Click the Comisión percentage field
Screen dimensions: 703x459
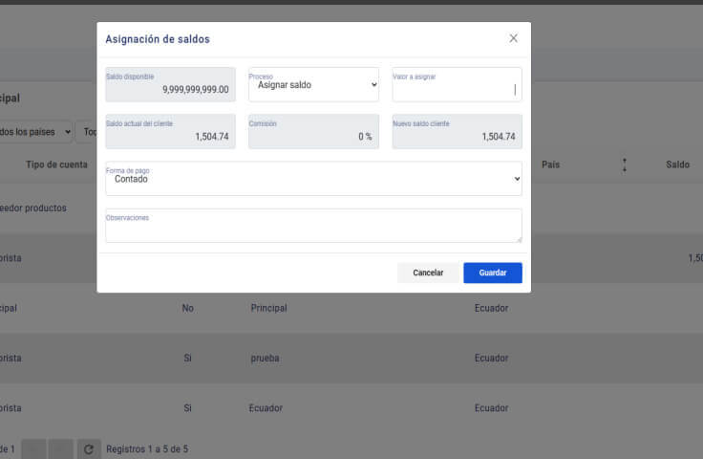click(313, 133)
